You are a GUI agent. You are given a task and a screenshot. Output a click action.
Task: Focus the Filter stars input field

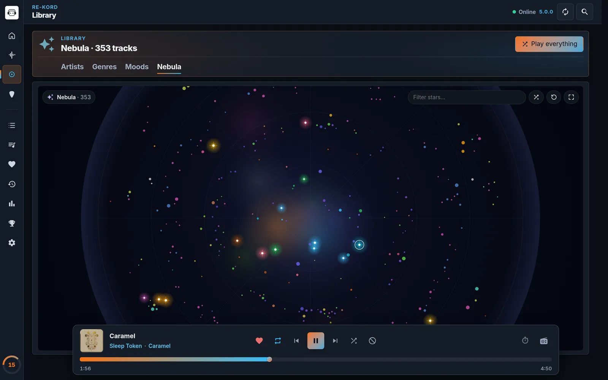467,97
